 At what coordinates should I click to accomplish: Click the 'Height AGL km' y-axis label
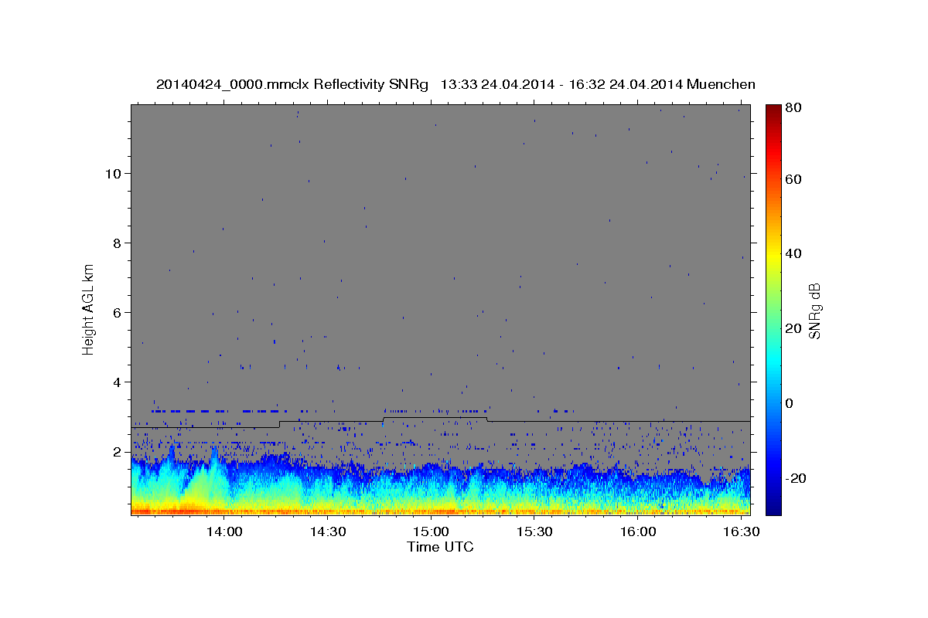point(88,309)
